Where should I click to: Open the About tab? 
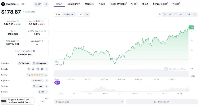click(145, 4)
